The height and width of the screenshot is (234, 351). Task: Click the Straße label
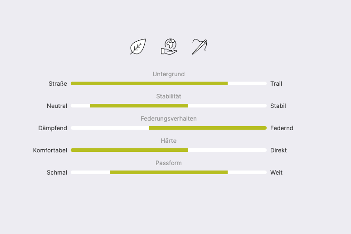coord(58,83)
